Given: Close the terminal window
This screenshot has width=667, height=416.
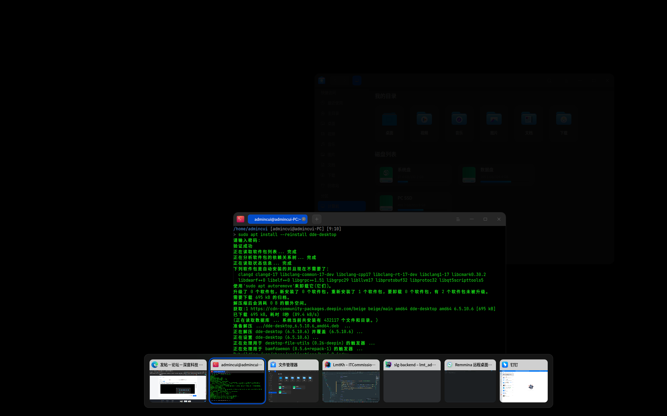Looking at the screenshot, I should [x=499, y=219].
